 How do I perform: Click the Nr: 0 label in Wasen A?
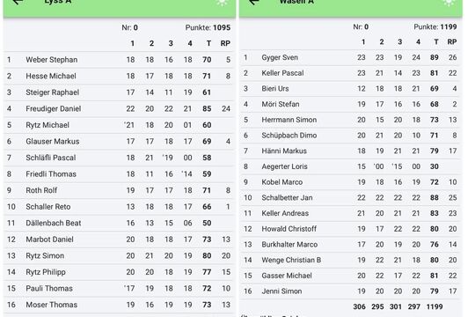(x=361, y=26)
